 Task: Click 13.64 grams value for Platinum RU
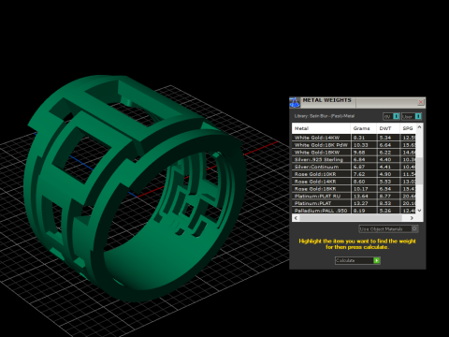pos(364,196)
